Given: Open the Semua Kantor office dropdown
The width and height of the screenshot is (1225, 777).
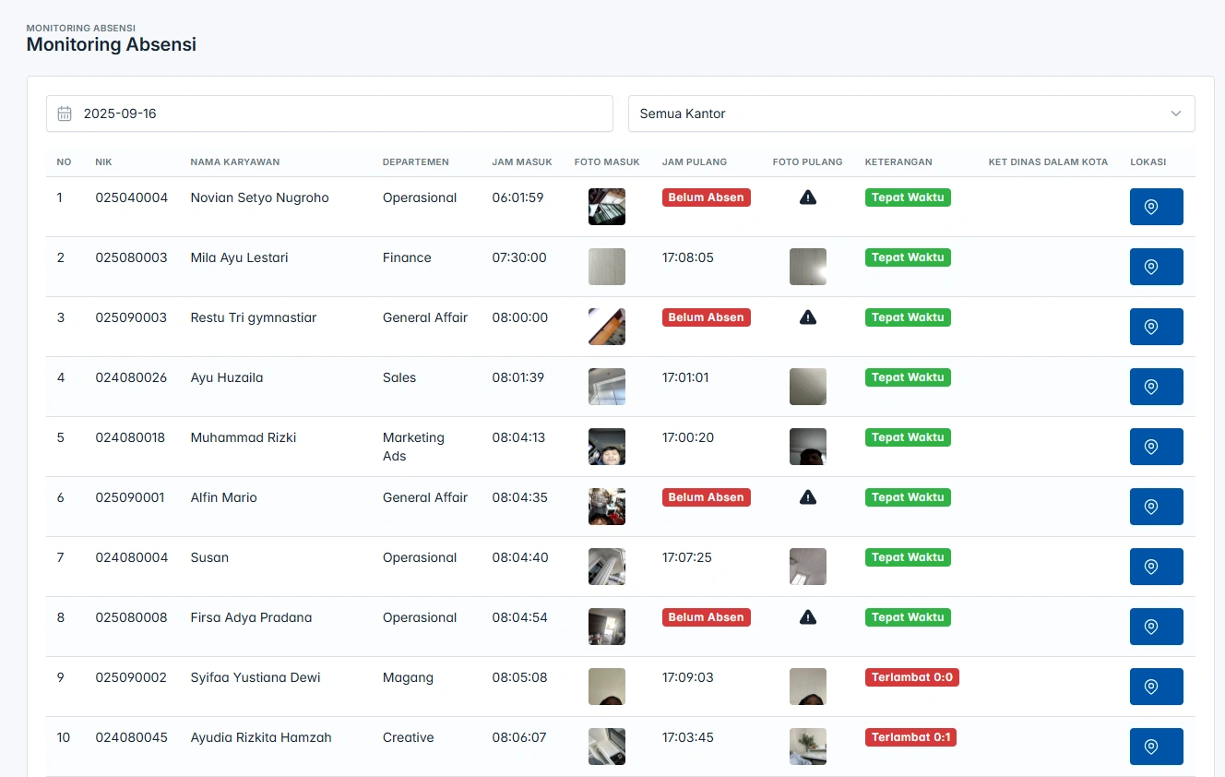Looking at the screenshot, I should click(x=910, y=114).
